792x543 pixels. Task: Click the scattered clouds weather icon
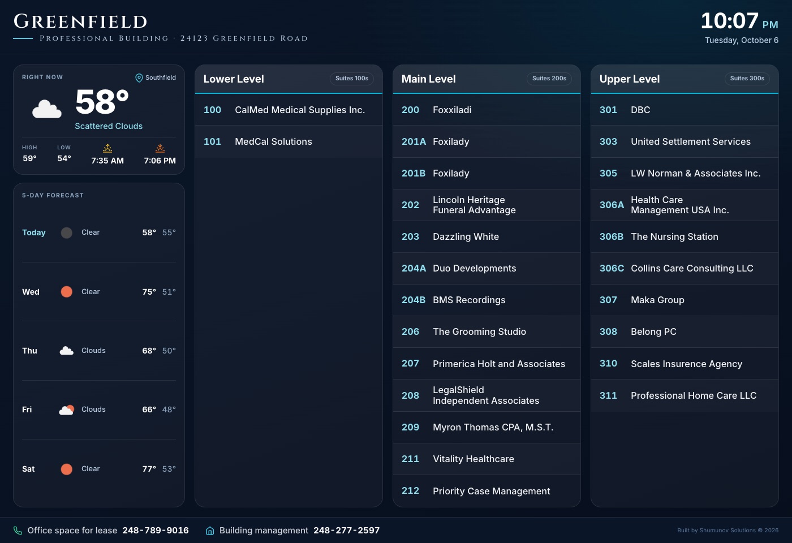pos(47,109)
